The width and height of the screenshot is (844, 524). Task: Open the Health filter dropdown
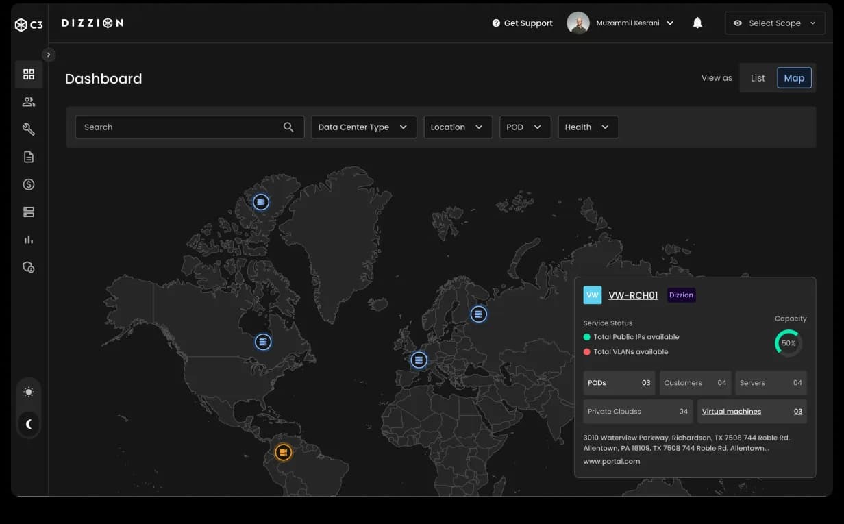(588, 127)
